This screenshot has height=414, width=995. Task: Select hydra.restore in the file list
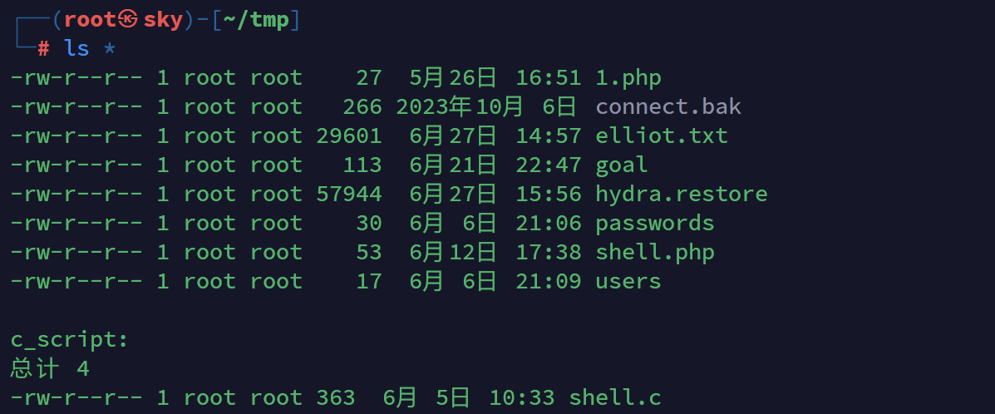tap(682, 195)
